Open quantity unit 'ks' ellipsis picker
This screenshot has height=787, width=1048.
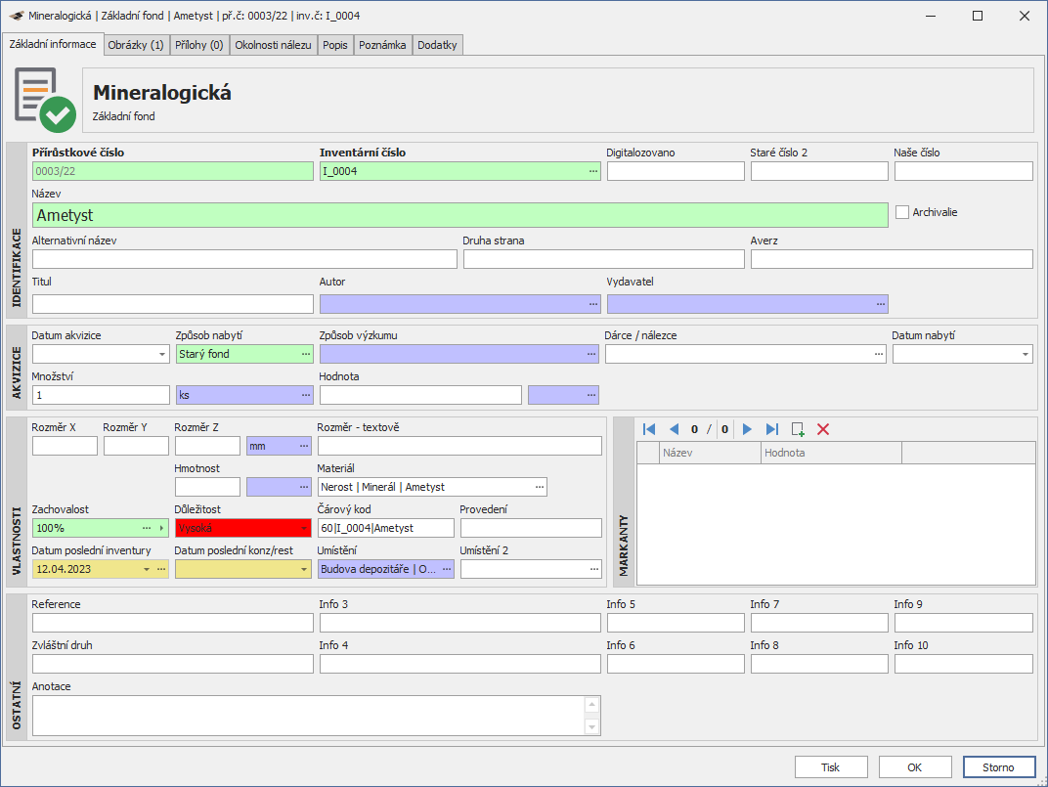(x=305, y=395)
